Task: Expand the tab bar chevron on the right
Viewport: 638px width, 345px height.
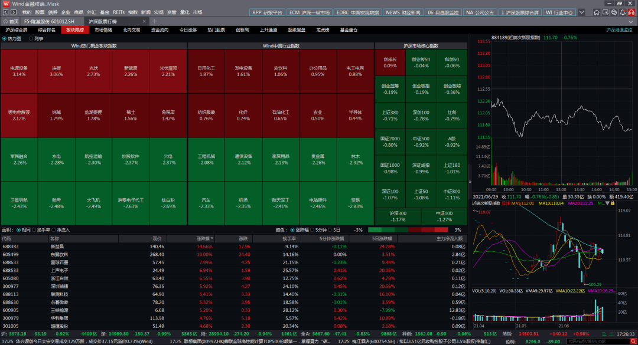Action: tap(631, 21)
